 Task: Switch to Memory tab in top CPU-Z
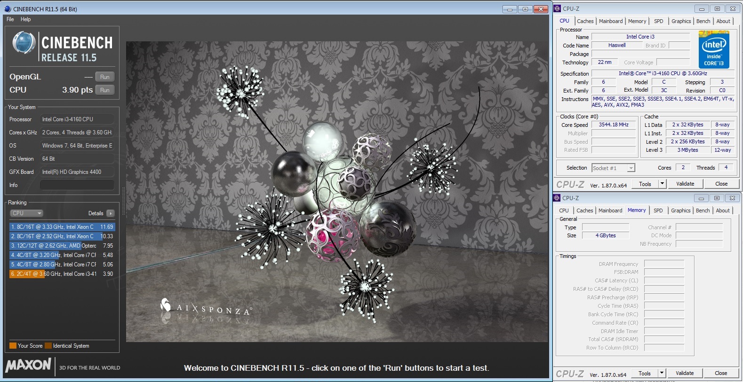tap(637, 21)
